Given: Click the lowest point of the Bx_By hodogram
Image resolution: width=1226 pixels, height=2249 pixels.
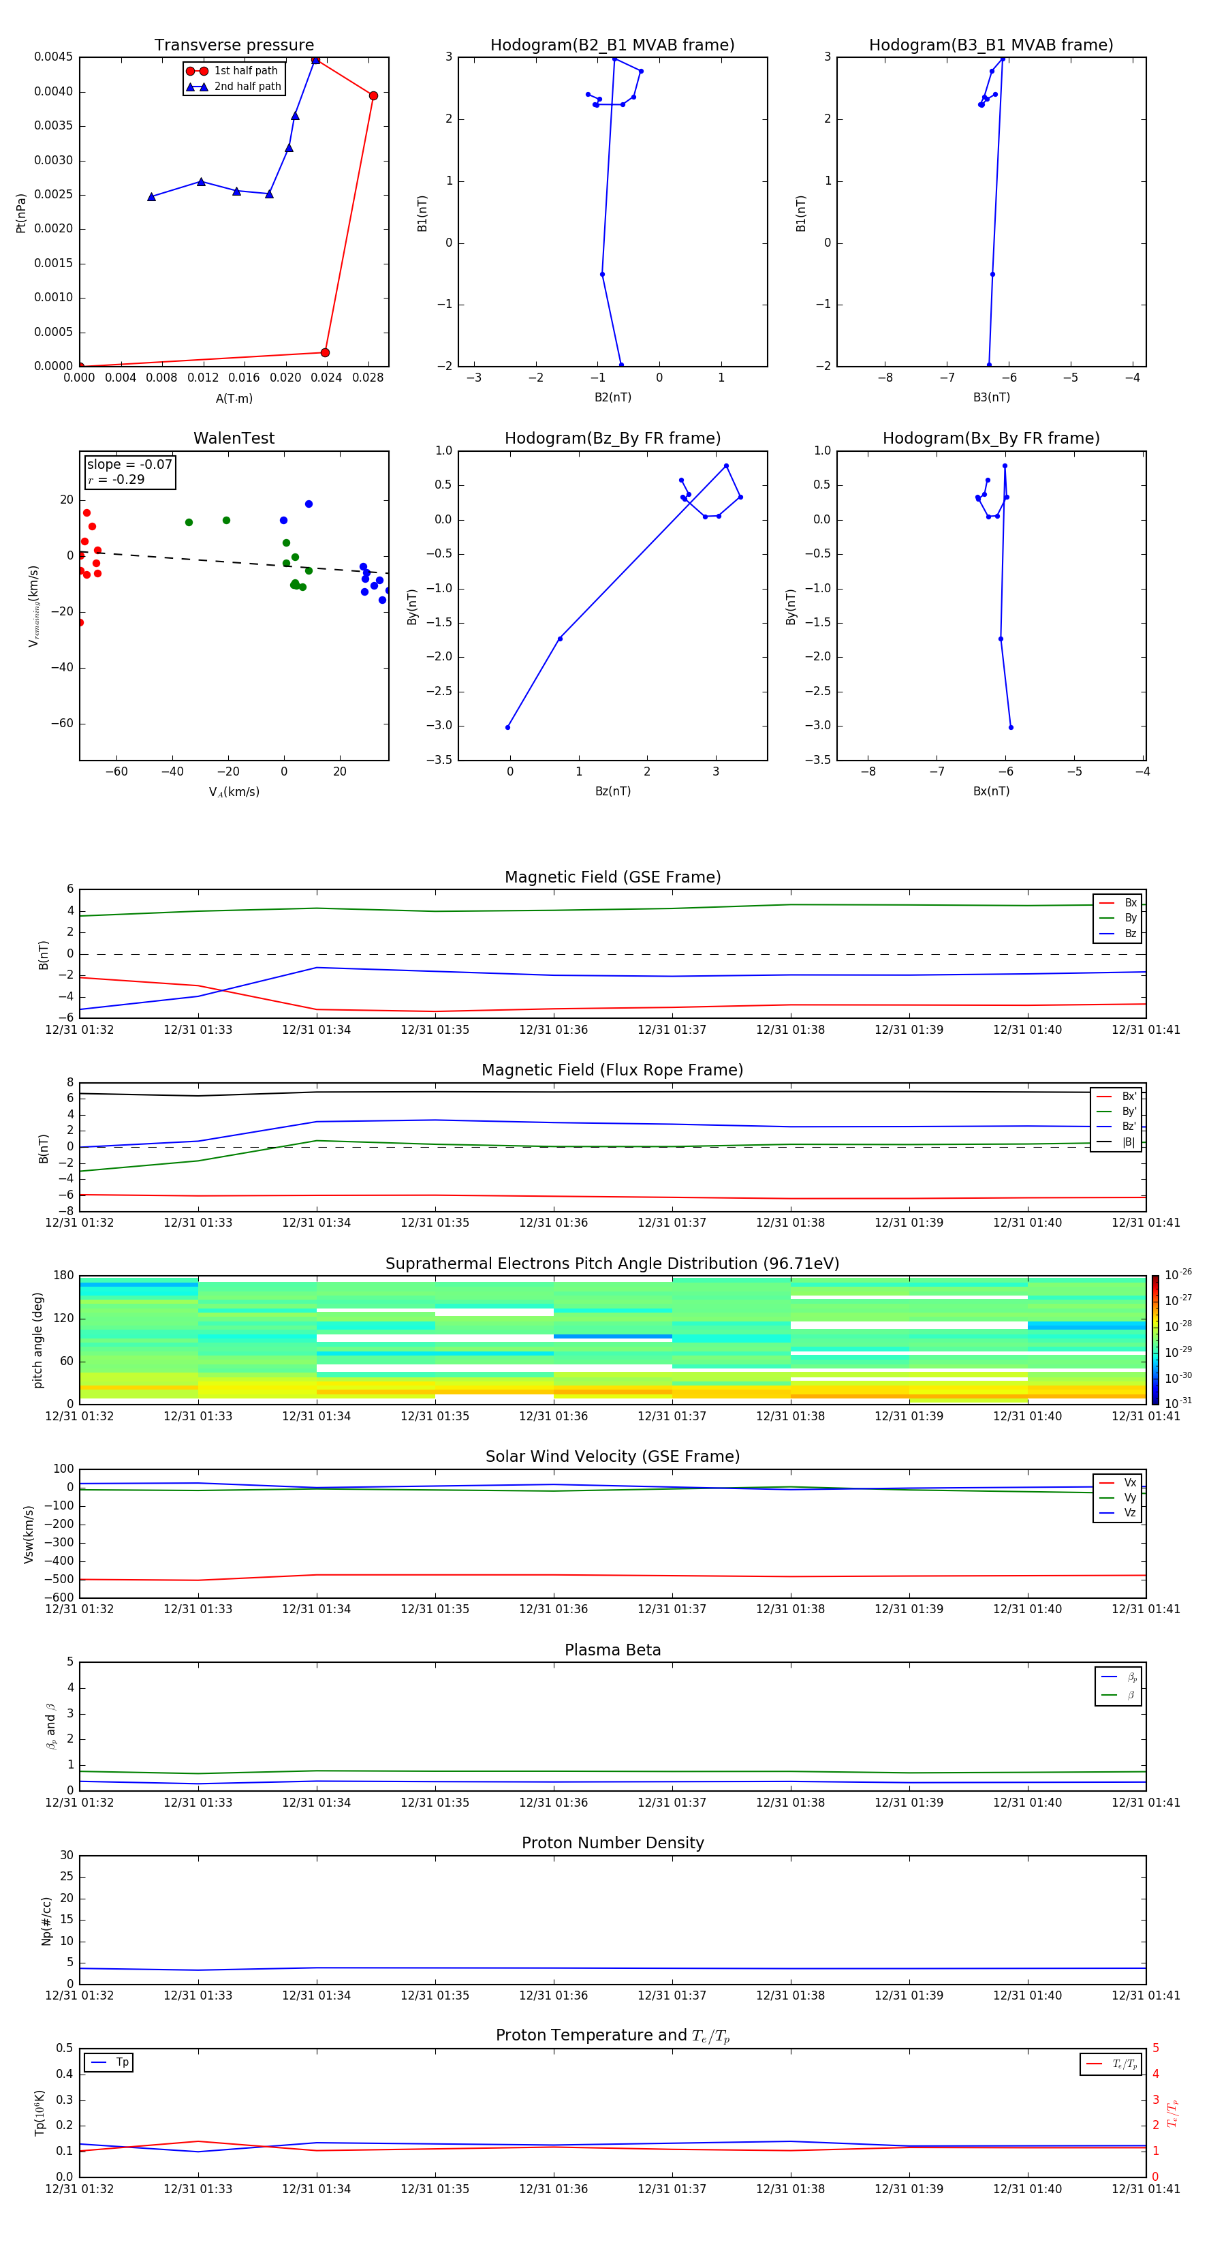Looking at the screenshot, I should [1011, 727].
